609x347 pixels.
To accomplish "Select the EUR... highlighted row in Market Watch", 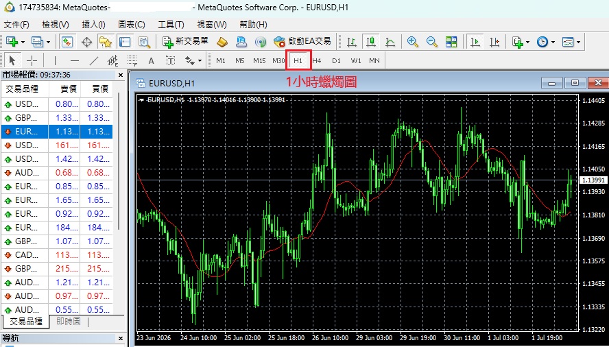I will point(57,132).
